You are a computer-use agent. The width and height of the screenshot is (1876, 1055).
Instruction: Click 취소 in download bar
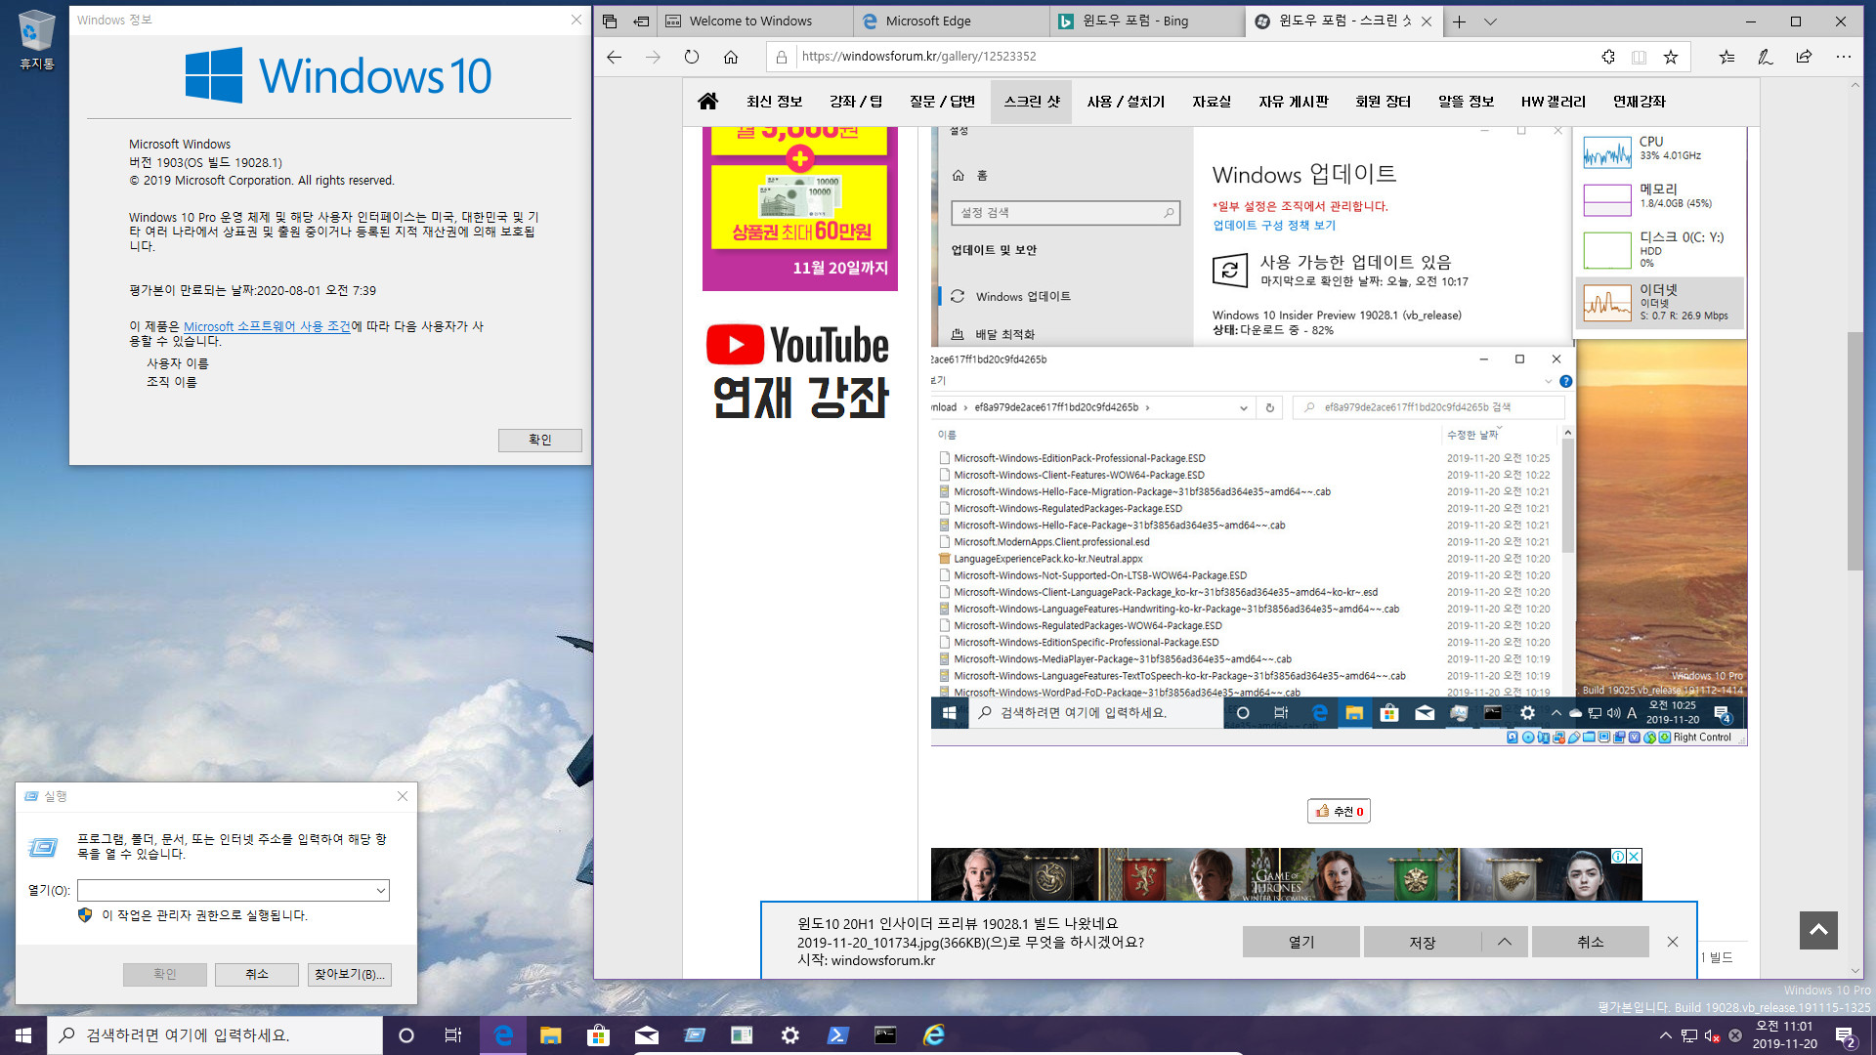(1591, 942)
